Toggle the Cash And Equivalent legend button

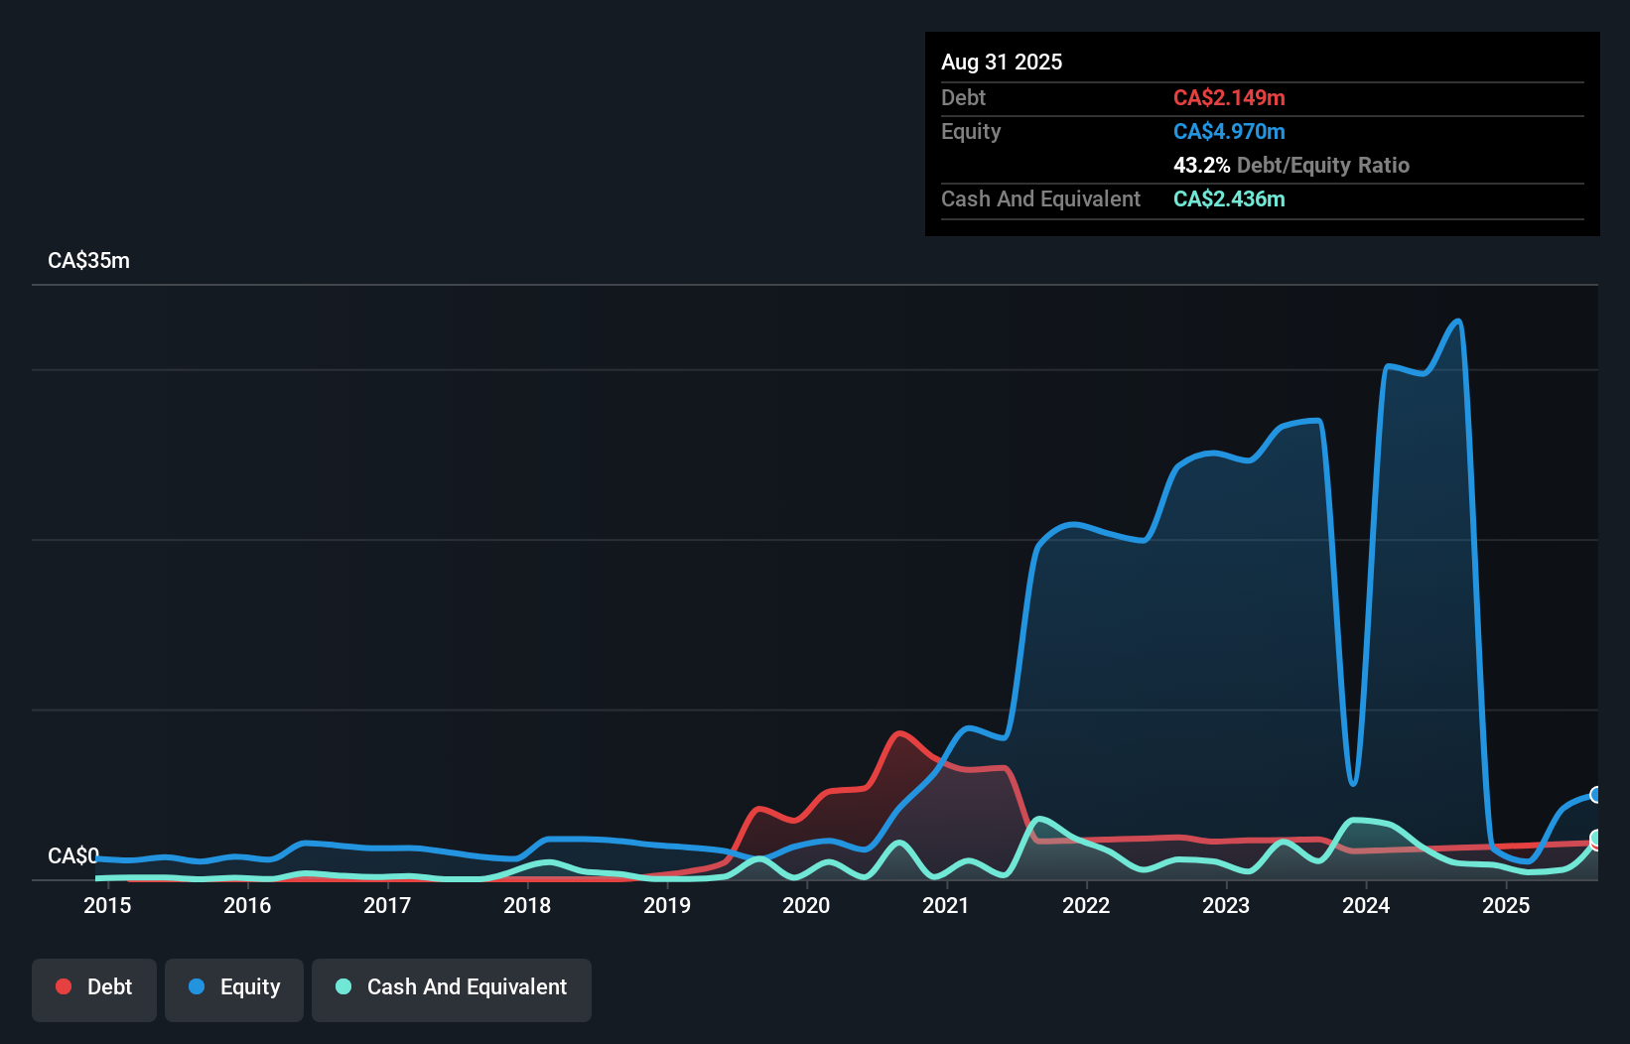[452, 989]
